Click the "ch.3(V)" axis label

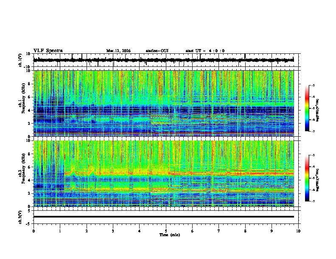coord(20,217)
